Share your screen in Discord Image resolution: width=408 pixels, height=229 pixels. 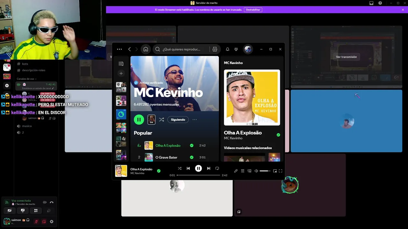[23, 211]
